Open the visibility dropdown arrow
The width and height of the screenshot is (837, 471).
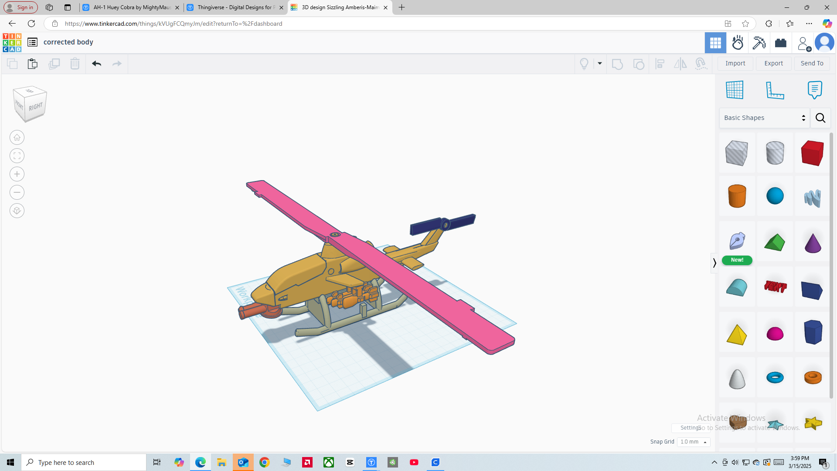point(600,64)
